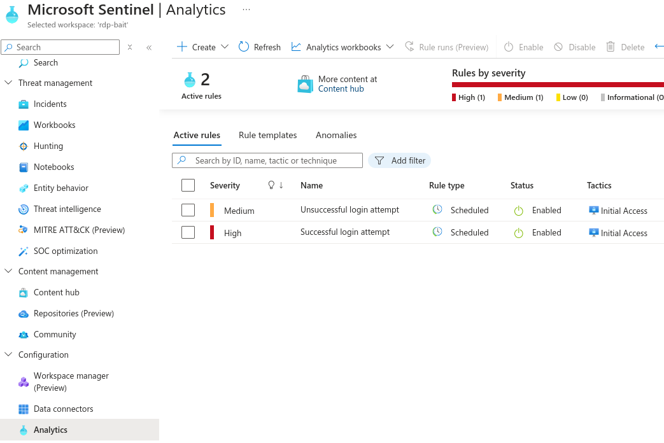The width and height of the screenshot is (664, 443).
Task: Click the High (1) severity legend
Action: pos(469,97)
